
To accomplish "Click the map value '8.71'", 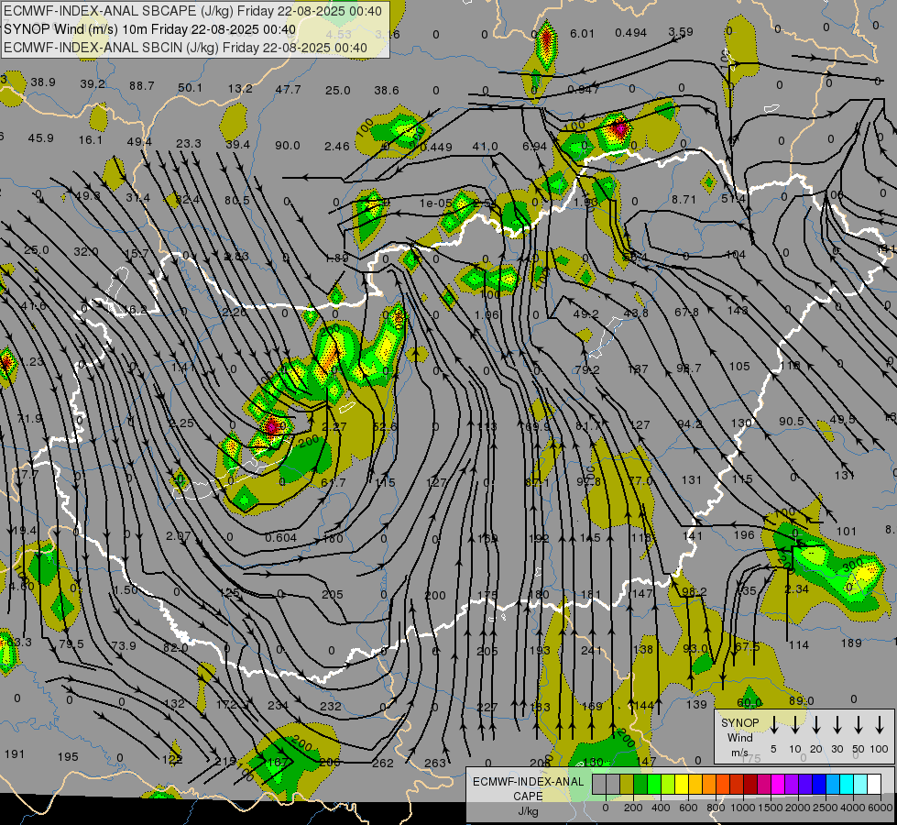I will click(684, 200).
